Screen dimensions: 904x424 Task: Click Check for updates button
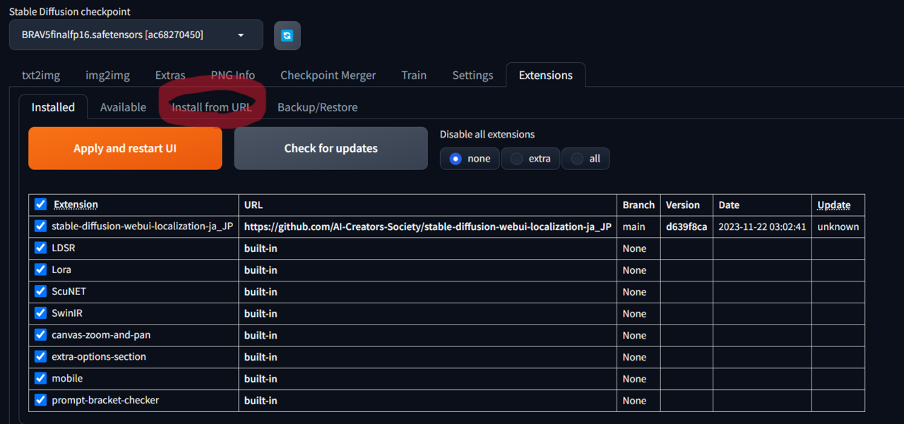pyautogui.click(x=331, y=148)
